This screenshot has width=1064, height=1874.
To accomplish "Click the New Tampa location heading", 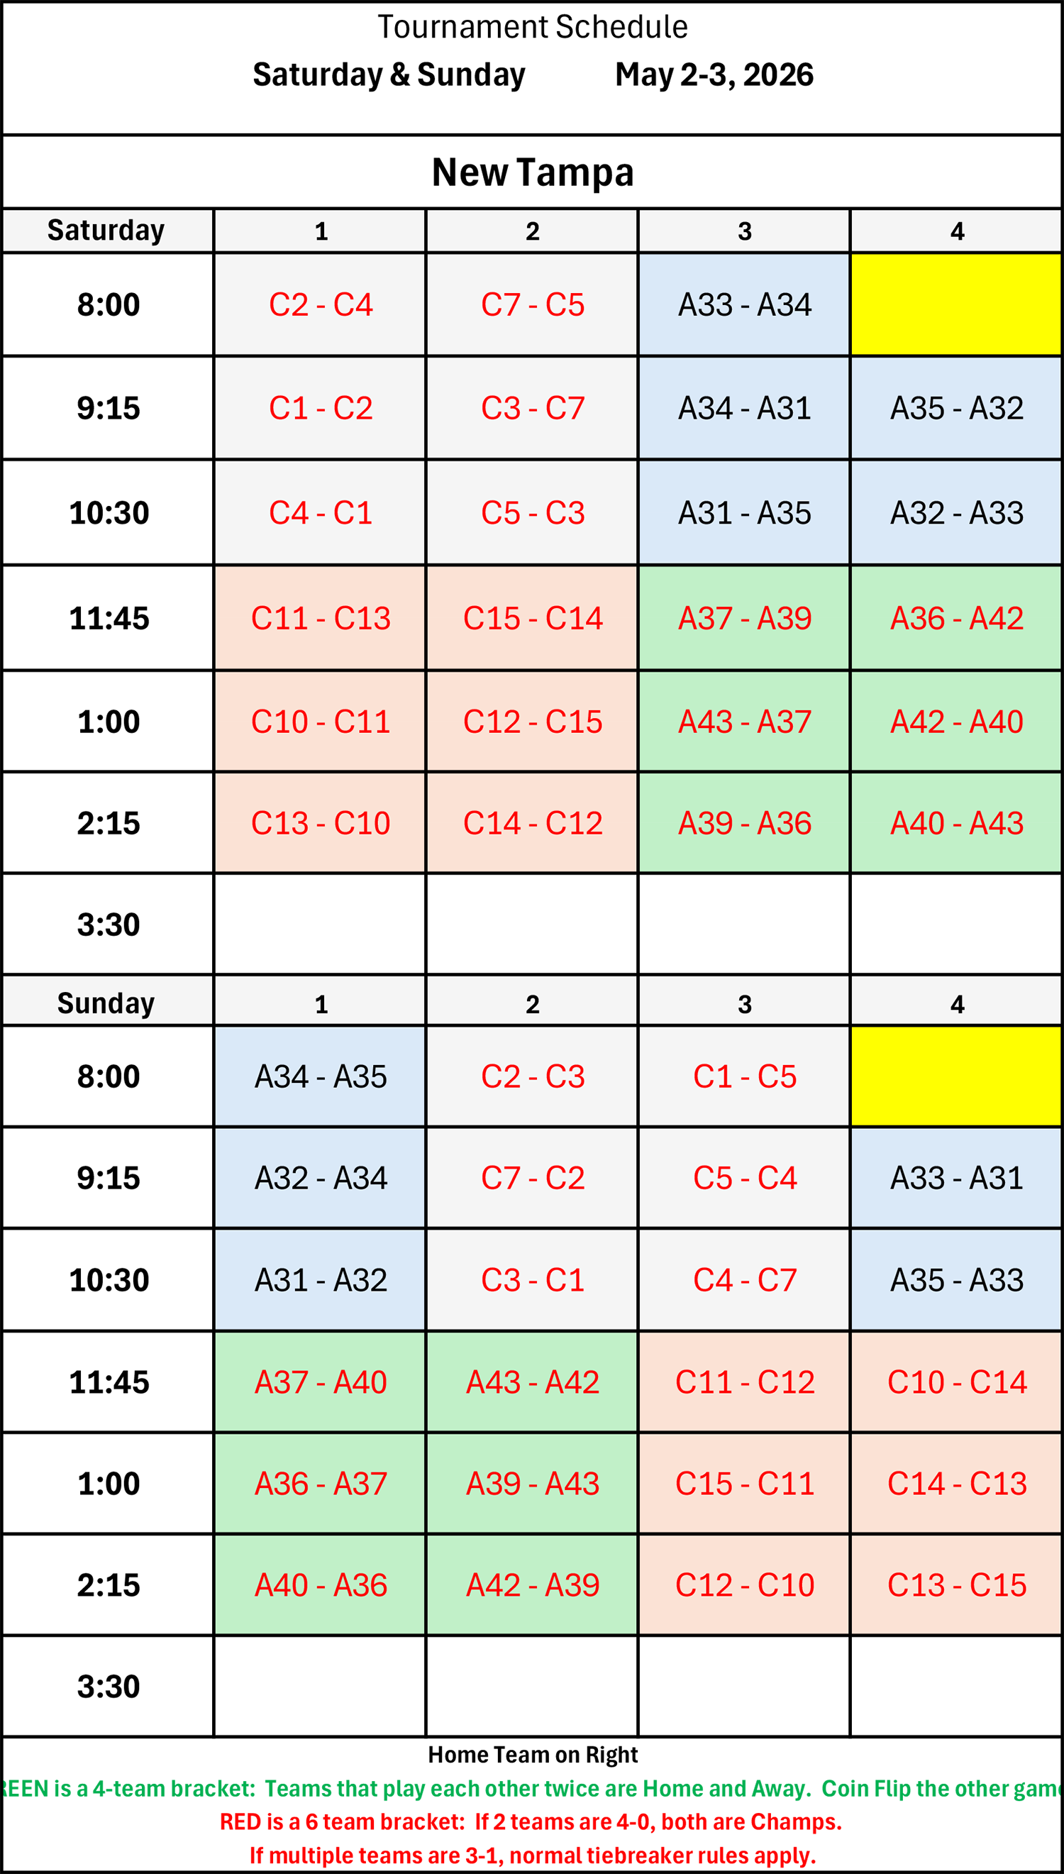I will click(532, 172).
